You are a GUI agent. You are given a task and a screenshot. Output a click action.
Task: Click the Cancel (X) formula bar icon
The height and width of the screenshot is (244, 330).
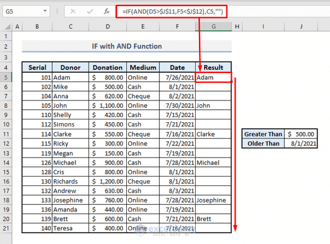(73, 11)
